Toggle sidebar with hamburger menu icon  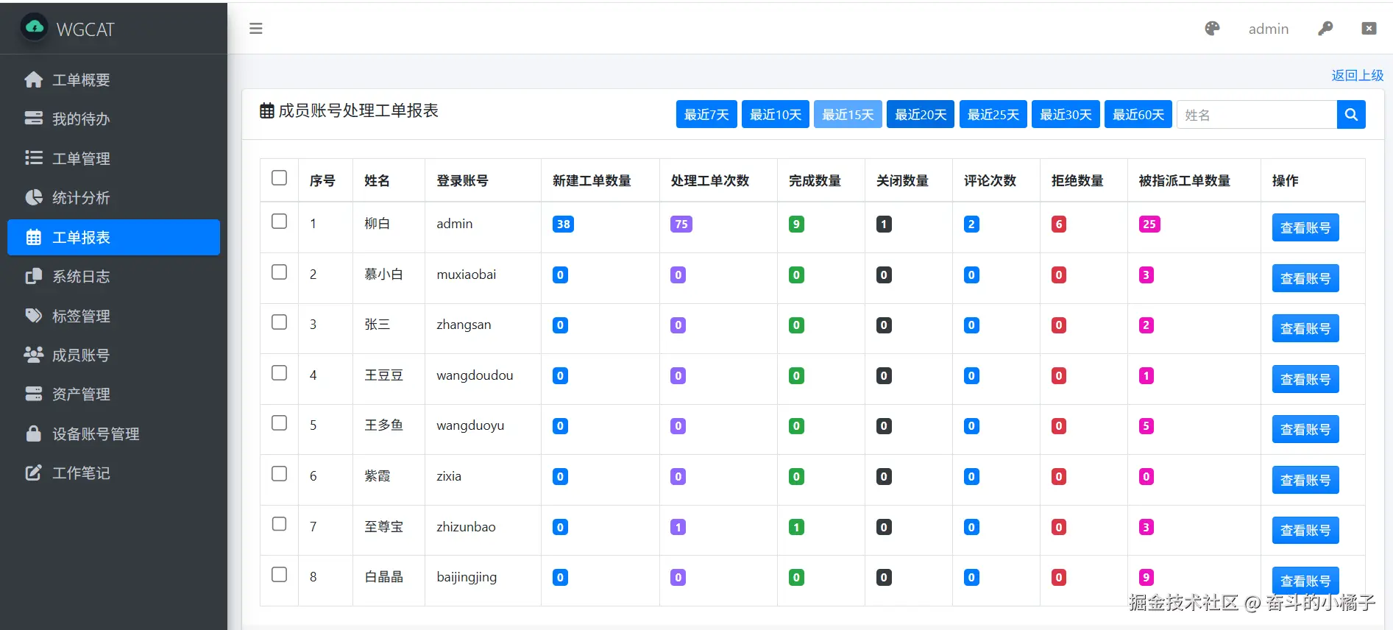(x=256, y=29)
